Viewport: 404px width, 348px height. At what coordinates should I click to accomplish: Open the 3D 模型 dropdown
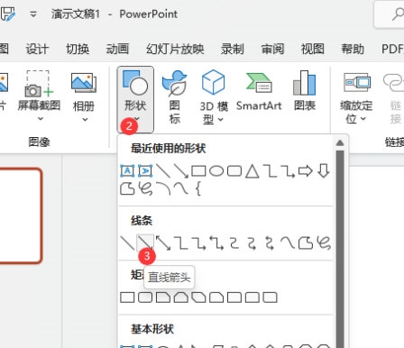pos(214,97)
